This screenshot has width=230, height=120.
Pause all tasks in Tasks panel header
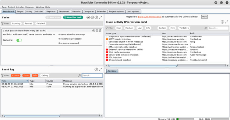pyautogui.click(x=88, y=17)
